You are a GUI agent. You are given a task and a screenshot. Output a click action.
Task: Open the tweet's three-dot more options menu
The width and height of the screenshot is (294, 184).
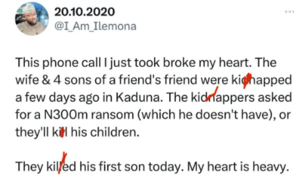(x=289, y=12)
